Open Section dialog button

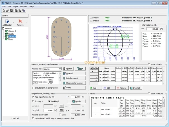68,69
